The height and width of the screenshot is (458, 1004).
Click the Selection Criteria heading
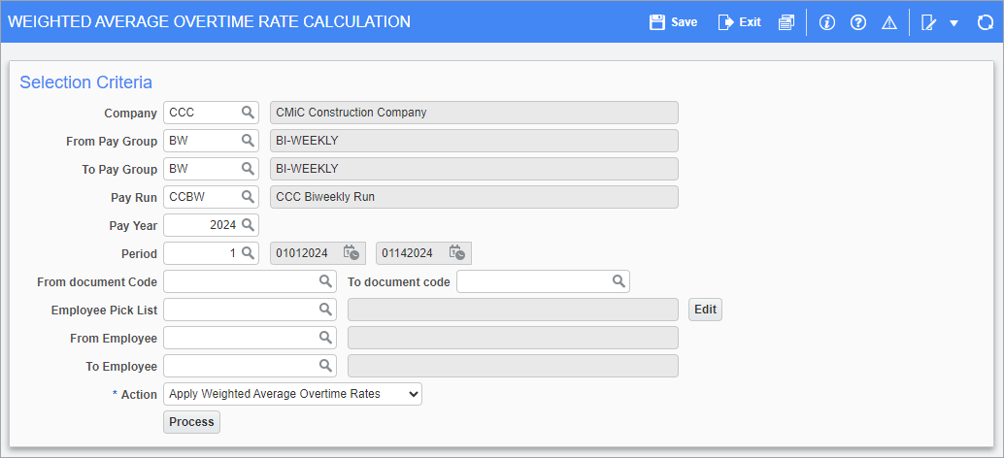85,82
